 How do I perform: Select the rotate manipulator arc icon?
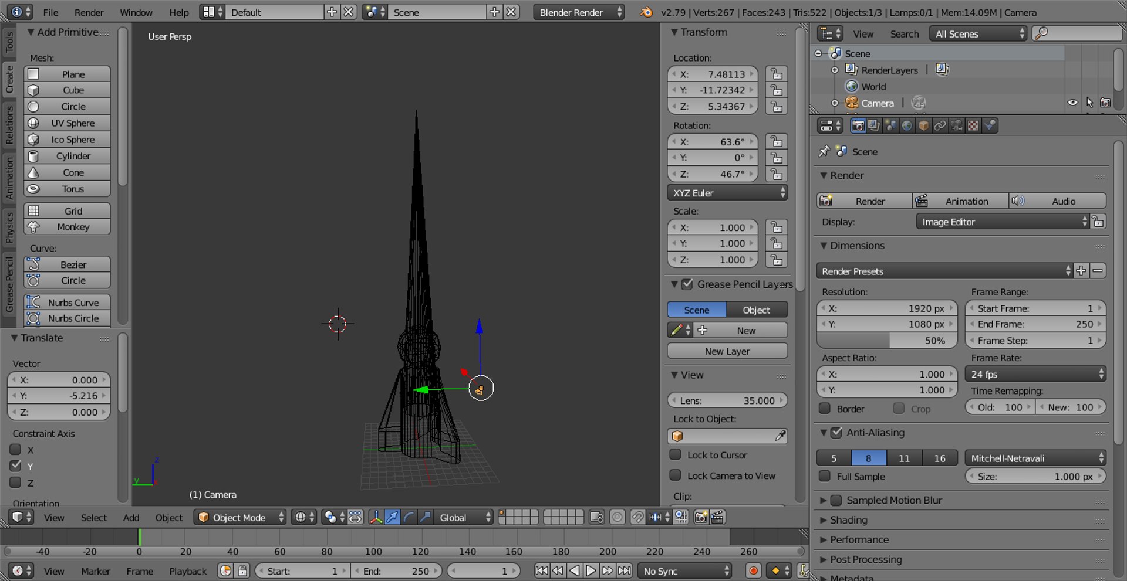click(409, 517)
